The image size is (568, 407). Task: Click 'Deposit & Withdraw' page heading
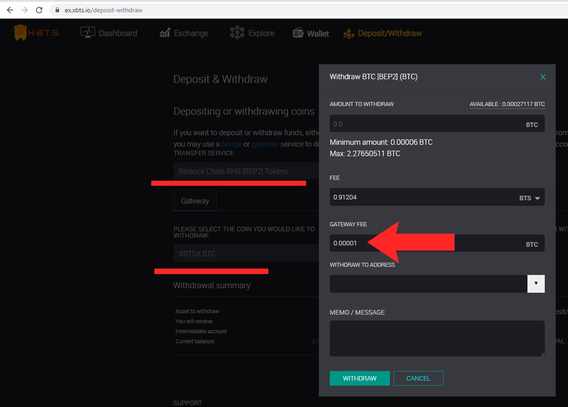pyautogui.click(x=220, y=79)
